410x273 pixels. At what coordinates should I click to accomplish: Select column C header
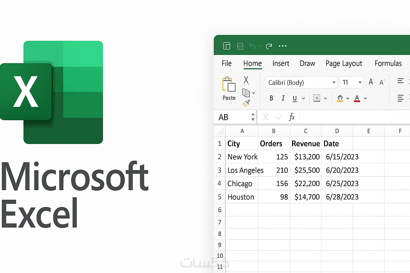pyautogui.click(x=306, y=131)
